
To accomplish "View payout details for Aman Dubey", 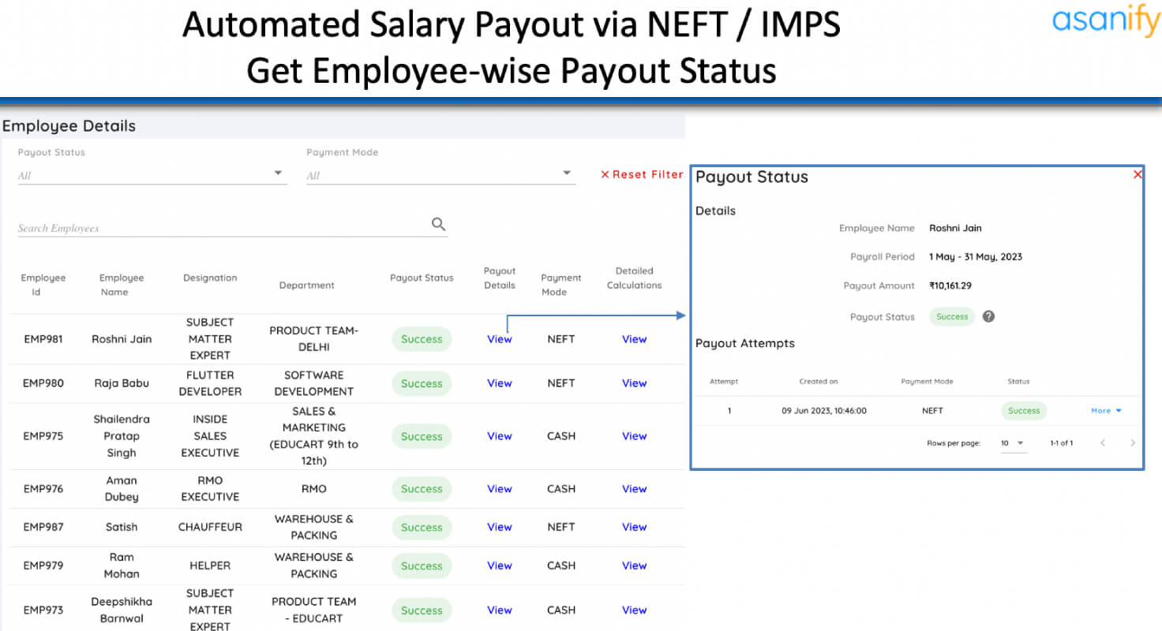I will 500,489.
